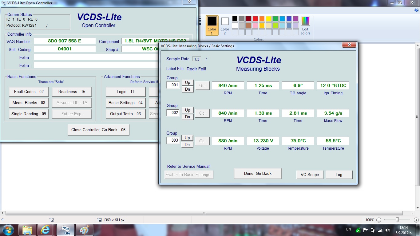The image size is (420, 236).
Task: Open Meas. Blocks - 08
Action: (29, 103)
